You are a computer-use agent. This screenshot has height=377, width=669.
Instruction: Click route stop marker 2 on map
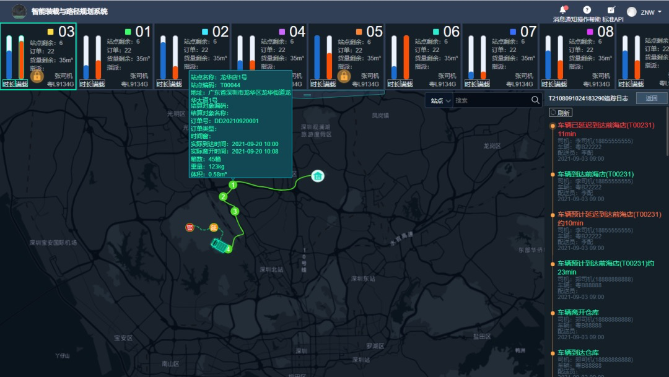(223, 197)
